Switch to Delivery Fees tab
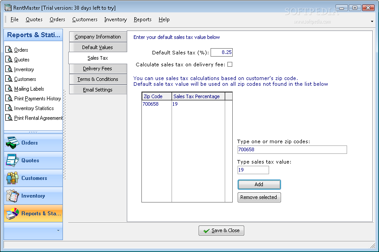Screen dimensions: 379x252 pos(98,69)
